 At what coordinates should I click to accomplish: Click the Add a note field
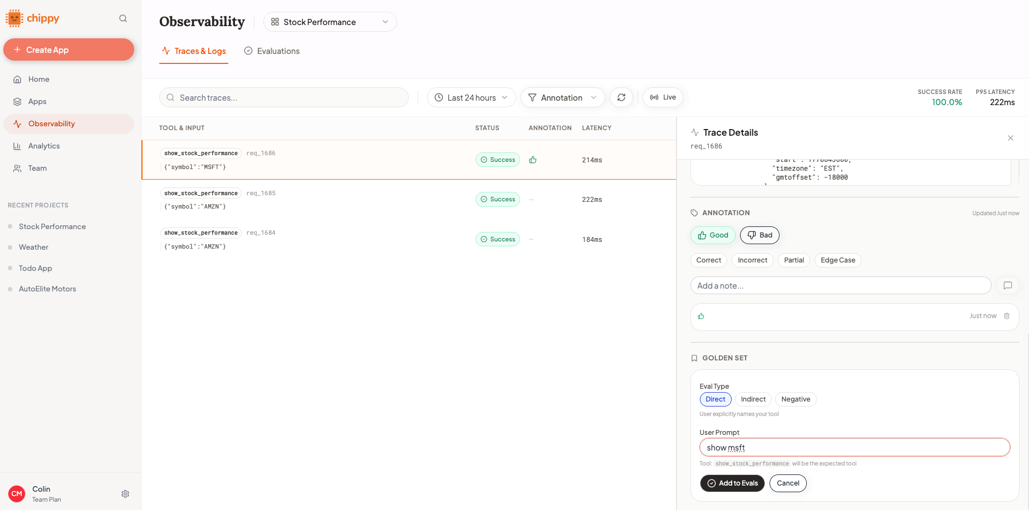841,285
